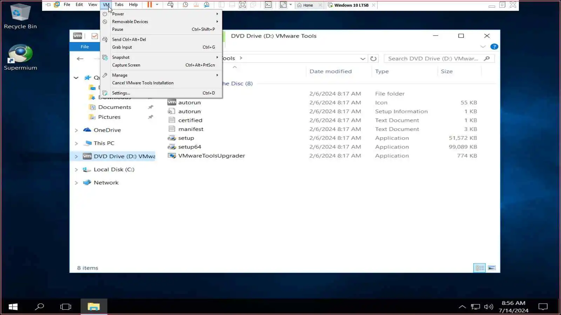This screenshot has width=561, height=315.
Task: Open the address bar history dropdown
Action: point(363,59)
